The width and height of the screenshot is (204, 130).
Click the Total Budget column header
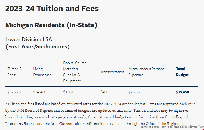[x=182, y=72]
